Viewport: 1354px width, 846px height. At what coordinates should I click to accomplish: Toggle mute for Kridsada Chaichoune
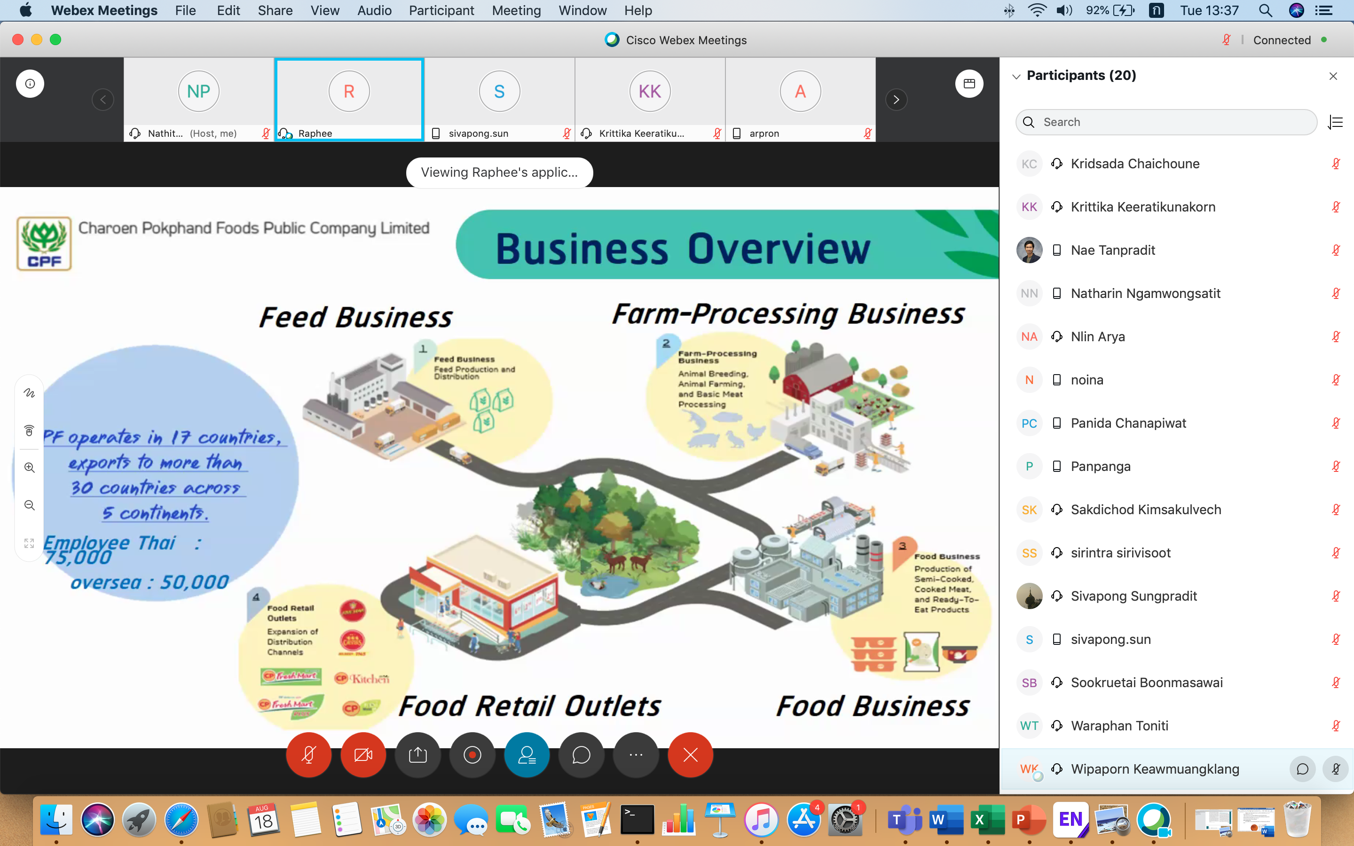[1336, 164]
